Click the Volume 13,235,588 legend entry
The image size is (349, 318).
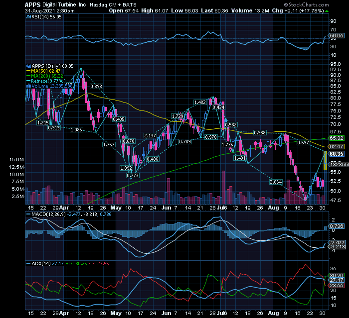click(x=50, y=86)
